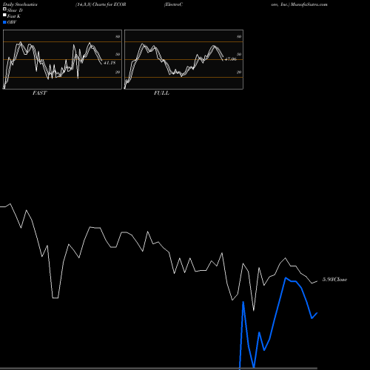Click the 41.18 value in FAST chart
Image resolution: width=370 pixels, height=370 pixels.
(x=110, y=63)
